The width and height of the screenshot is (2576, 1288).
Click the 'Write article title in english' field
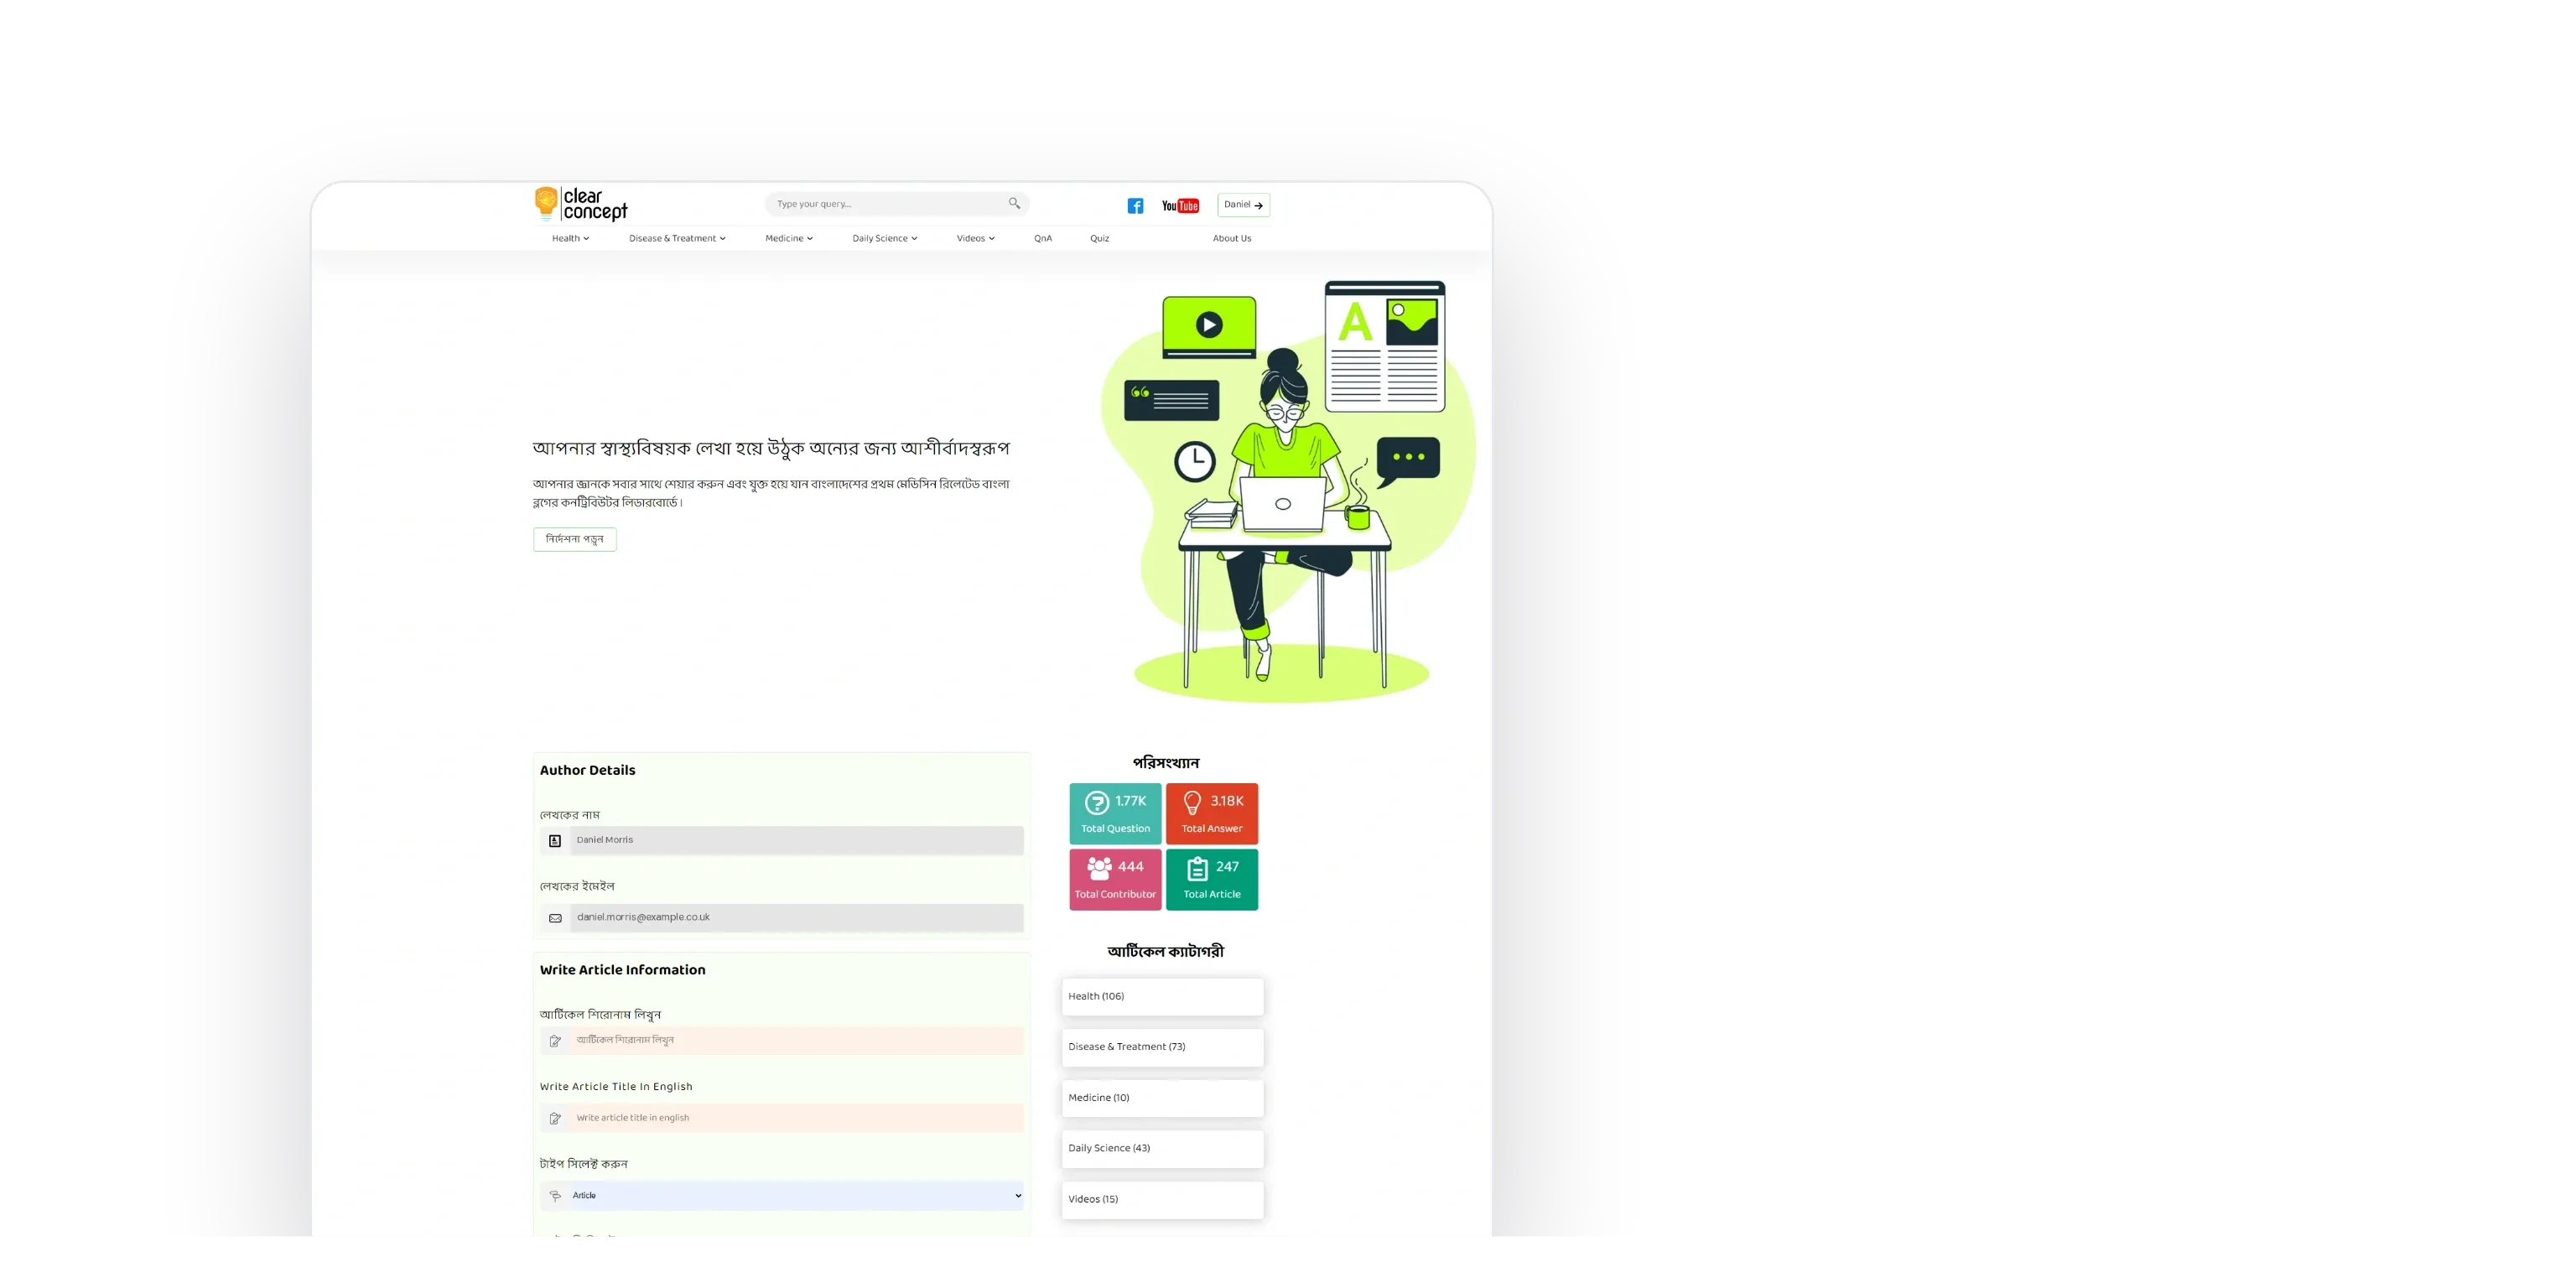[x=797, y=1118]
